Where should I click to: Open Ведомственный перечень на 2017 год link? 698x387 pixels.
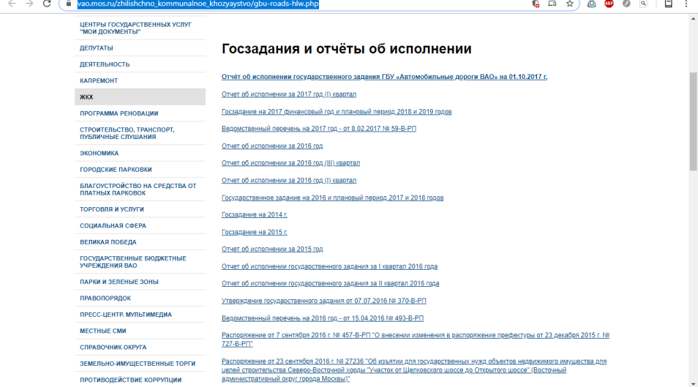tap(319, 129)
